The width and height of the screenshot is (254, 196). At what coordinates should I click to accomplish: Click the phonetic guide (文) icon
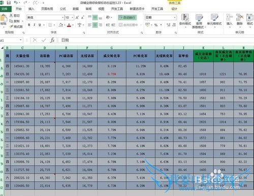tap(79, 25)
